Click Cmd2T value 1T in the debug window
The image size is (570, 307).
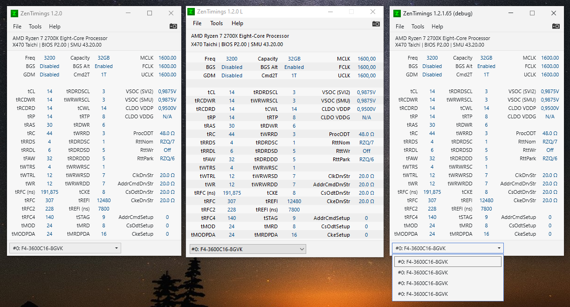coord(486,75)
